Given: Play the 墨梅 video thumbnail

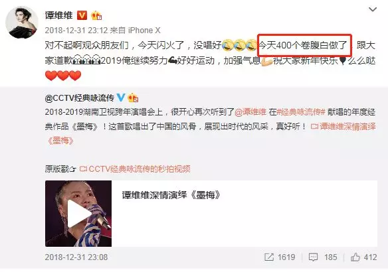Looking at the screenshot, I should click(x=78, y=214).
